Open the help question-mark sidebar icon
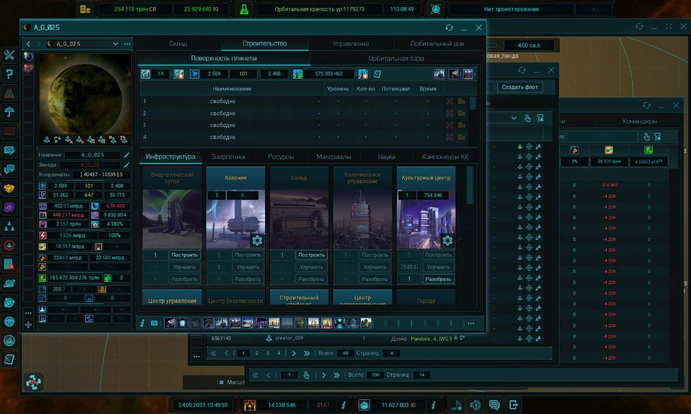Screen dimensions: 691x414 pos(9,74)
